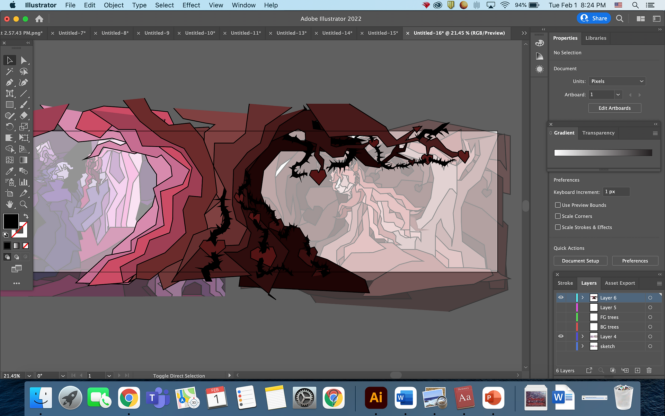Select the Type tool
665x416 pixels.
tap(10, 94)
